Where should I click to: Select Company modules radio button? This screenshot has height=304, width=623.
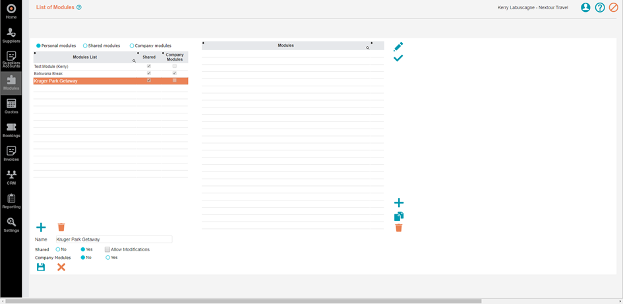(x=132, y=46)
